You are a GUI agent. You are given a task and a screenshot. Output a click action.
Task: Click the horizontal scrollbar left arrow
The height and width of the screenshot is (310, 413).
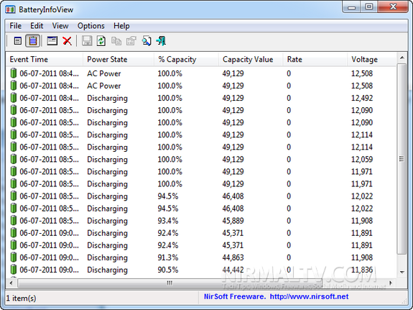tap(11, 283)
